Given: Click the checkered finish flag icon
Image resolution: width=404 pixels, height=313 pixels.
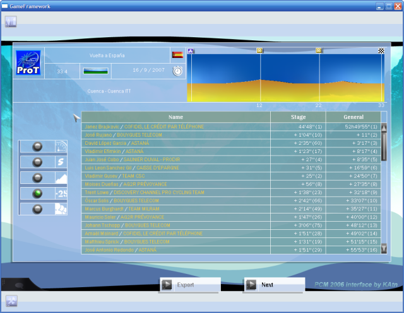Looking at the screenshot, I should click(381, 50).
